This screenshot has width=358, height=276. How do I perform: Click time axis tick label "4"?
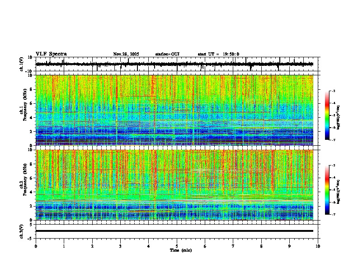point(148,246)
